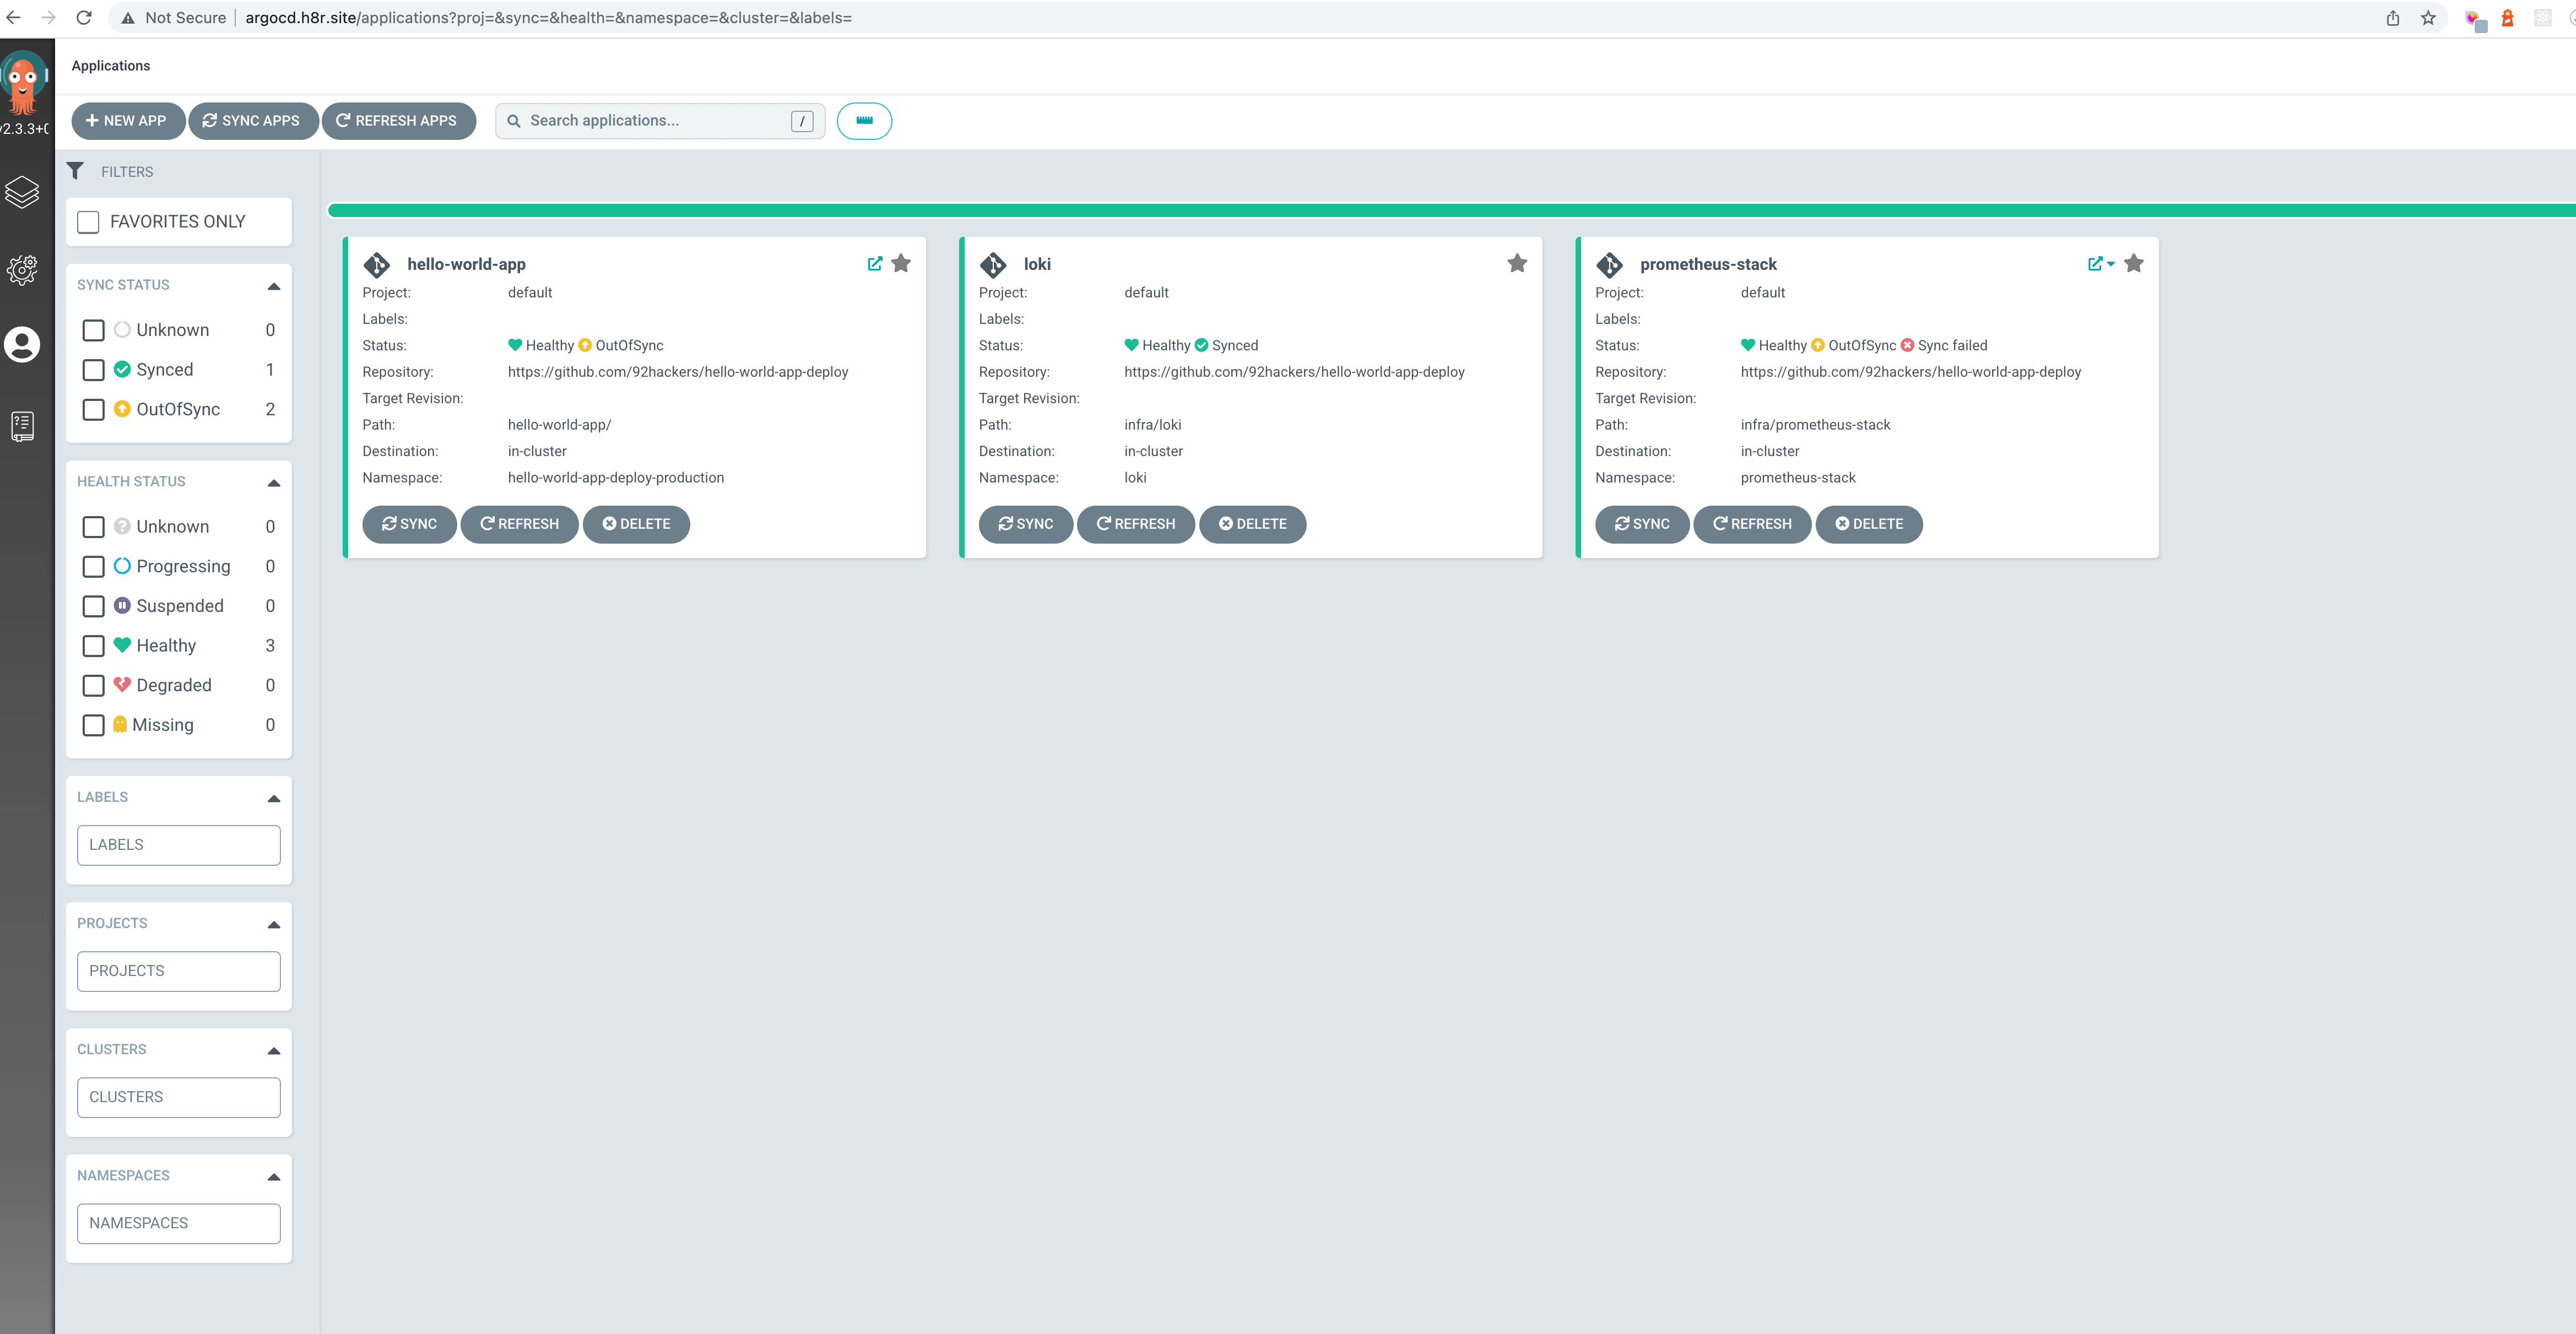Check the Suspended filter checkbox
This screenshot has height=1334, width=2576.
point(93,606)
